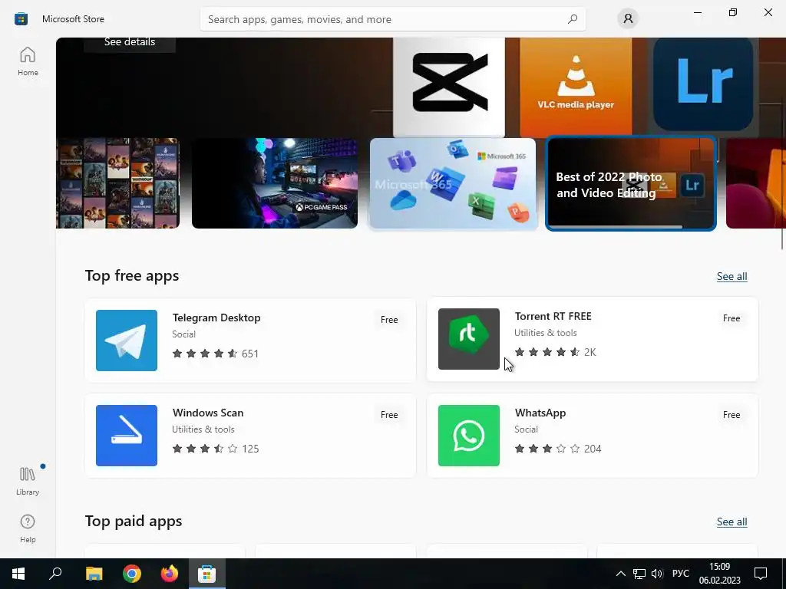Launch Firefox from taskbar
The image size is (786, 589).
170,574
